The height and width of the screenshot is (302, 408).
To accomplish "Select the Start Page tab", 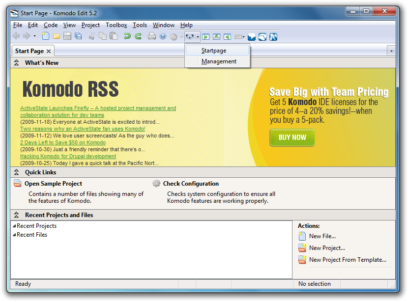I will [29, 51].
